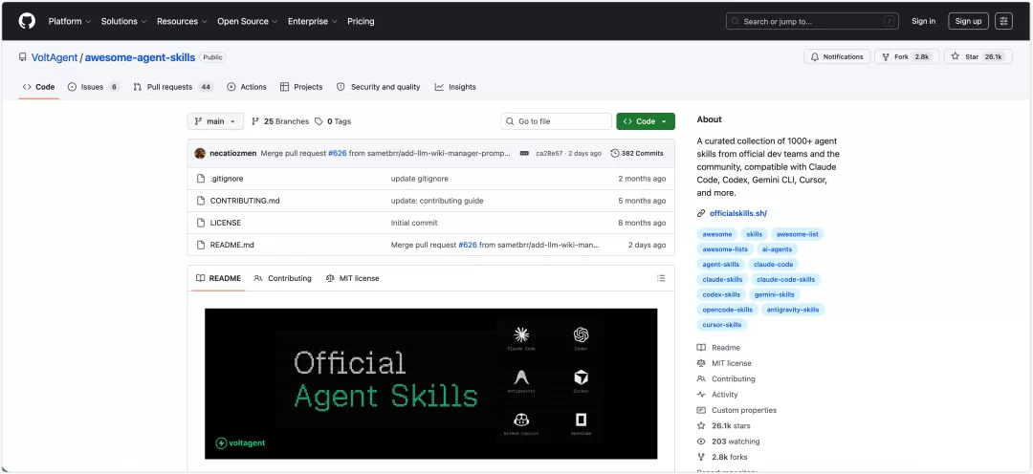Click the 'update gitignore' commit message
This screenshot has width=1033, height=474.
[420, 179]
